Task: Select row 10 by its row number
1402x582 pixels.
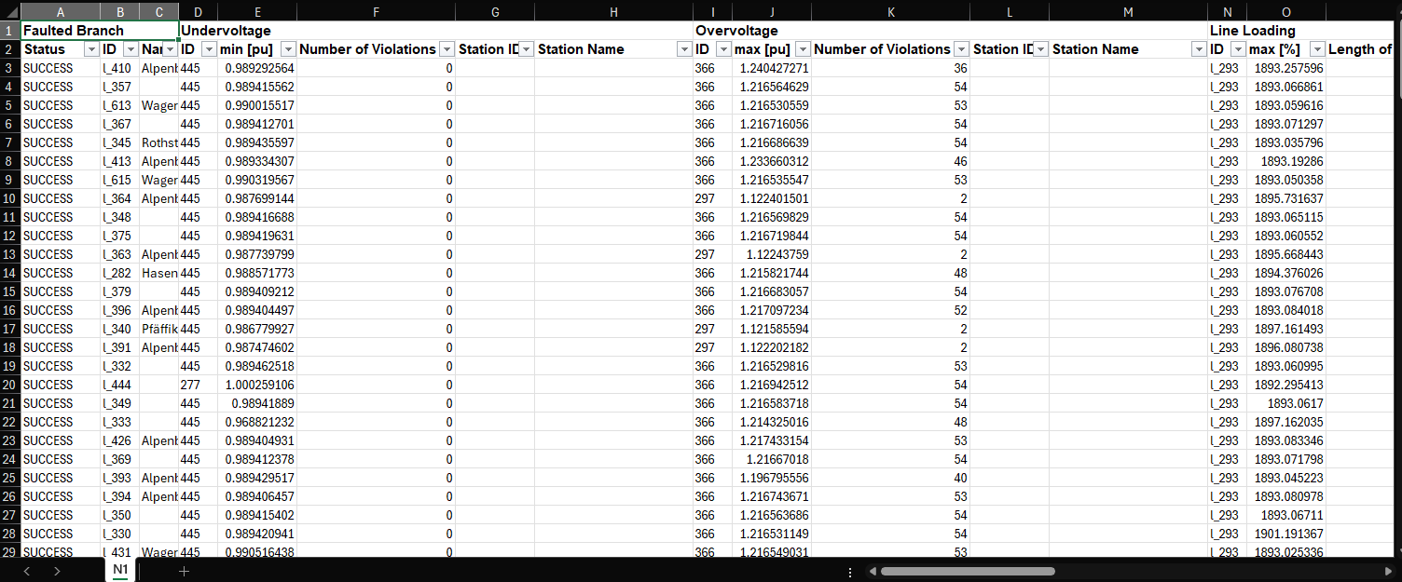Action: pos(10,198)
